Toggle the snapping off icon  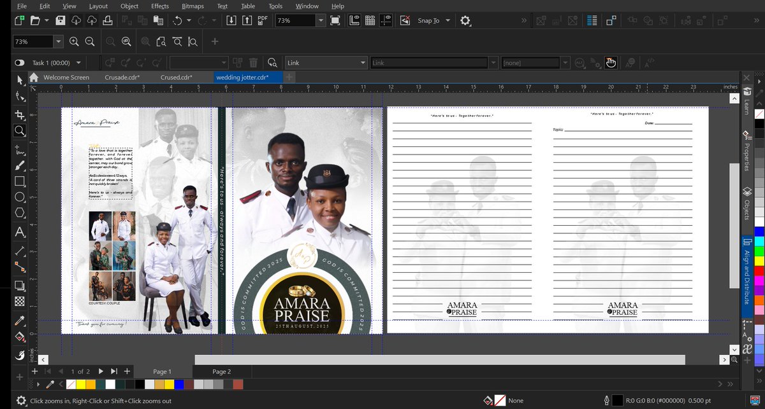pos(405,20)
